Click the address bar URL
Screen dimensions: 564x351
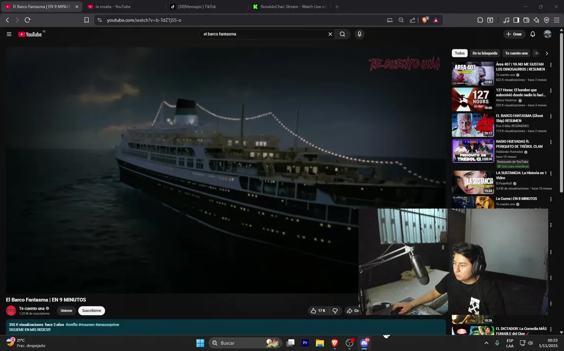point(144,20)
